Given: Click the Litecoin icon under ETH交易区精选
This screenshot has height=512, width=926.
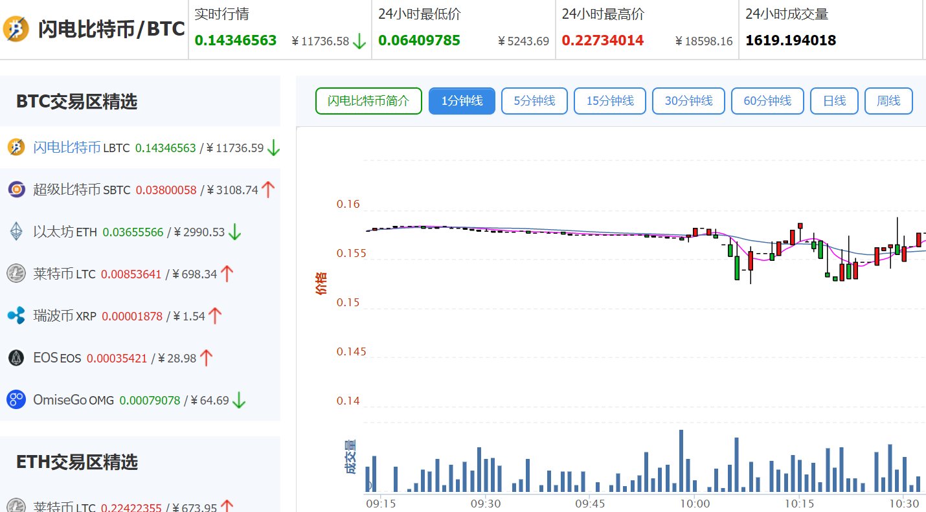Looking at the screenshot, I should click(16, 507).
